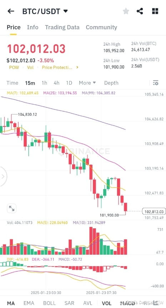Image resolution: width=166 pixels, height=308 pixels.
Task: Toggle the VOL sub-indicator
Action: pos(106,303)
